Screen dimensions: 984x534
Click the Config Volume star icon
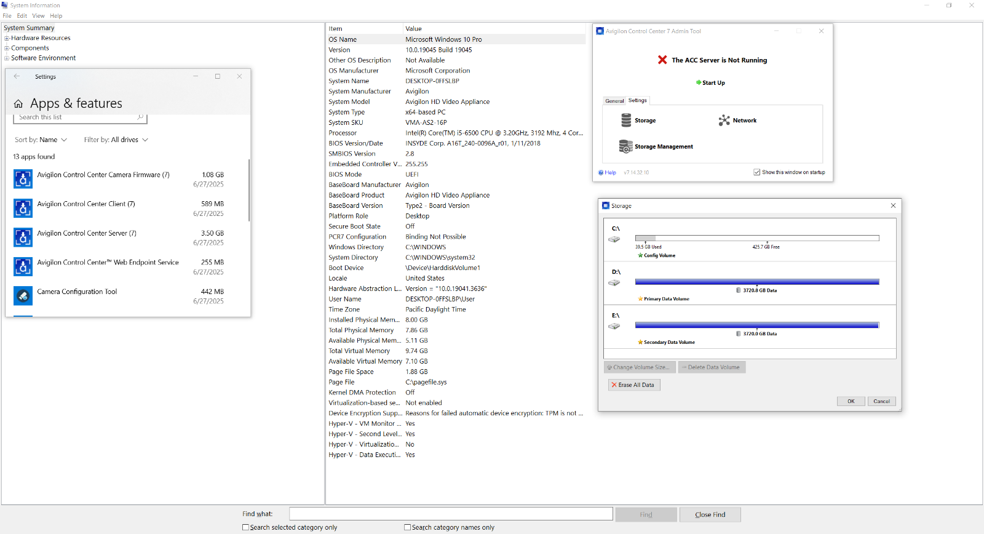point(640,255)
